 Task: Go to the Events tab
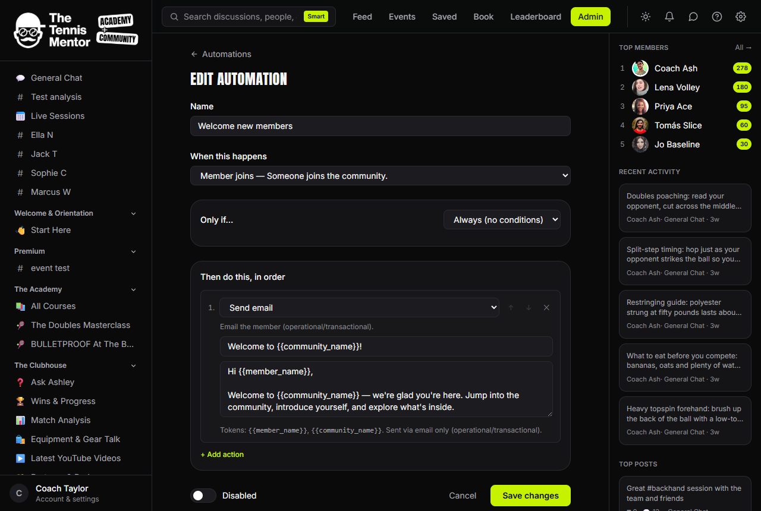[402, 17]
